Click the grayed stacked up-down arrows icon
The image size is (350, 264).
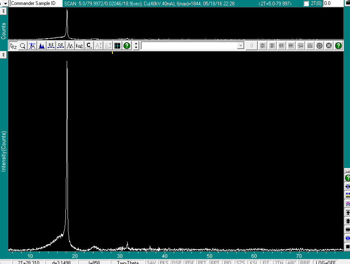click(263, 46)
